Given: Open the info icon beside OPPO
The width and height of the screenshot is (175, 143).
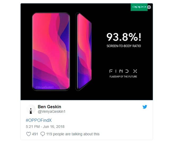Looking at the screenshot, I should (149, 7).
